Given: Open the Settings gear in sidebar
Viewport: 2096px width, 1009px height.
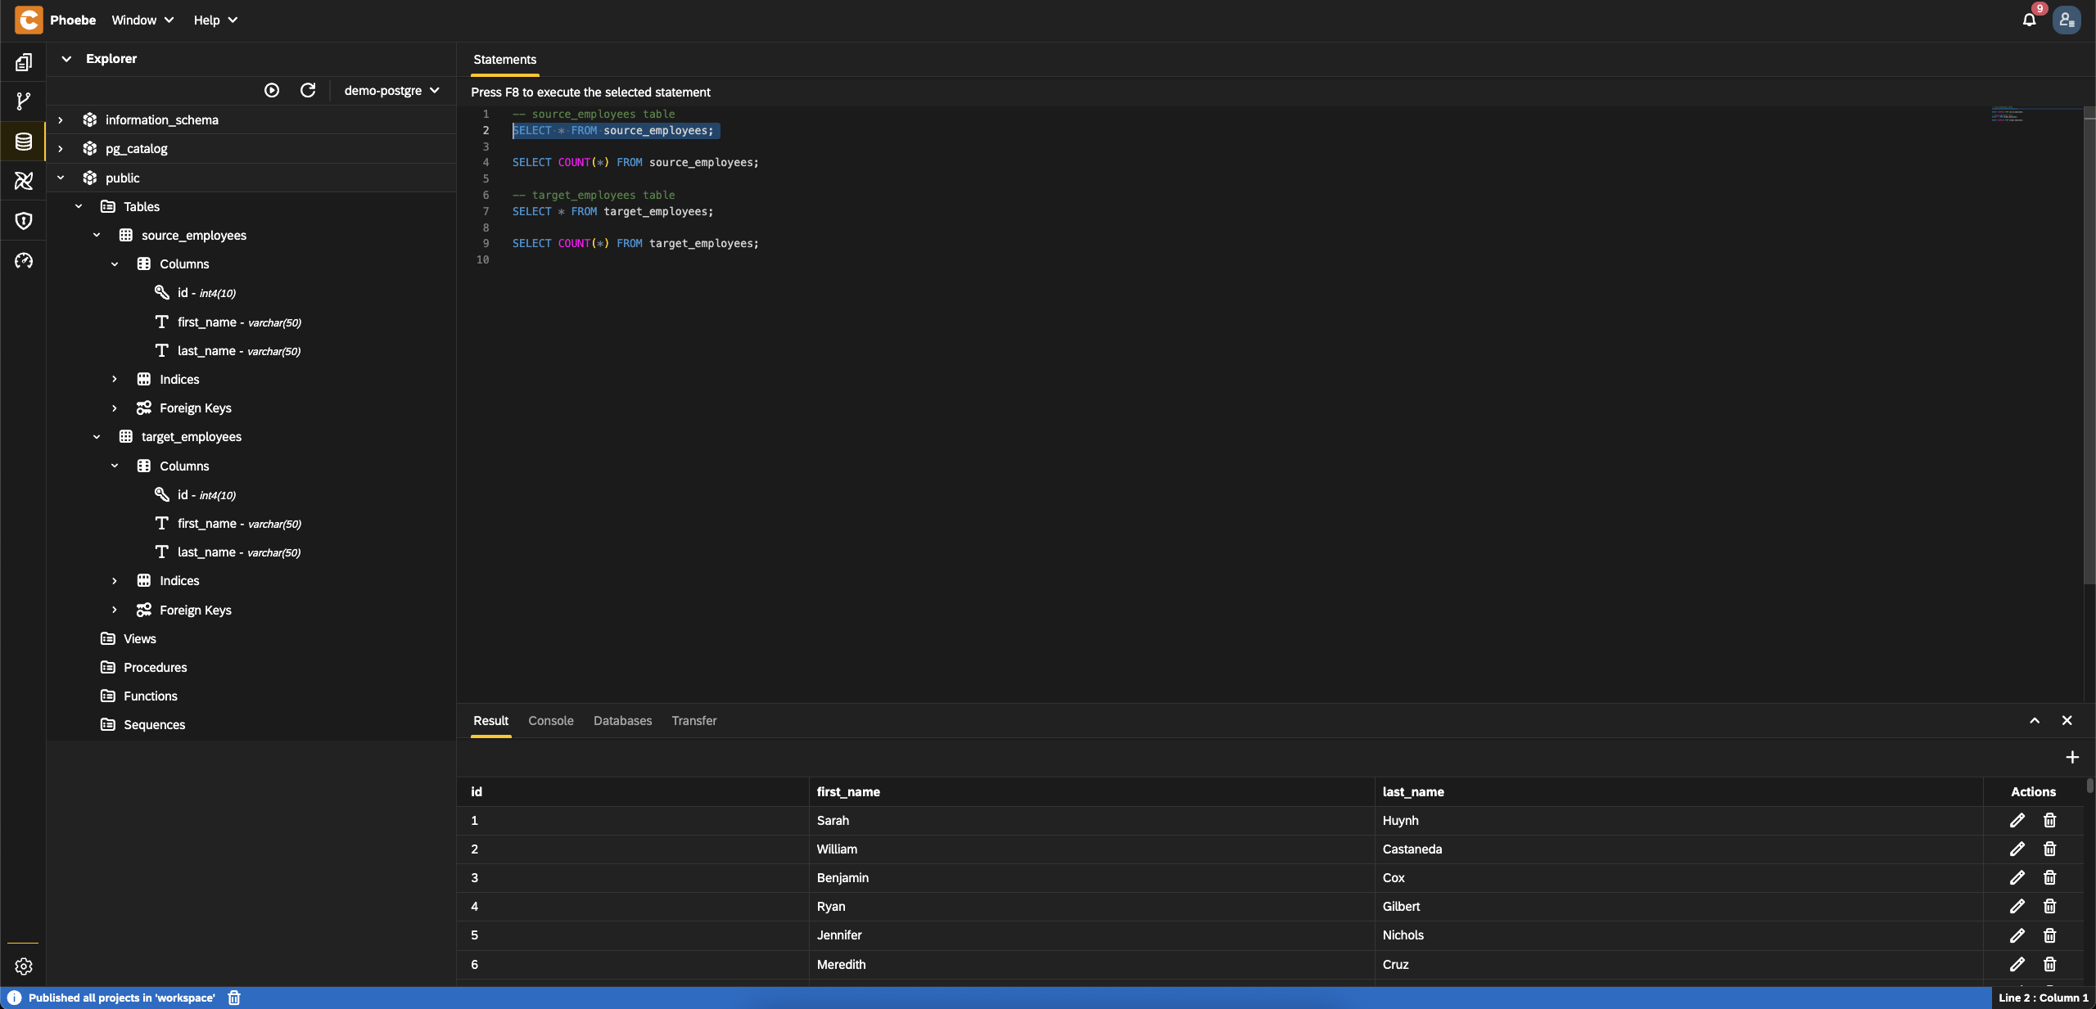Looking at the screenshot, I should tap(24, 966).
